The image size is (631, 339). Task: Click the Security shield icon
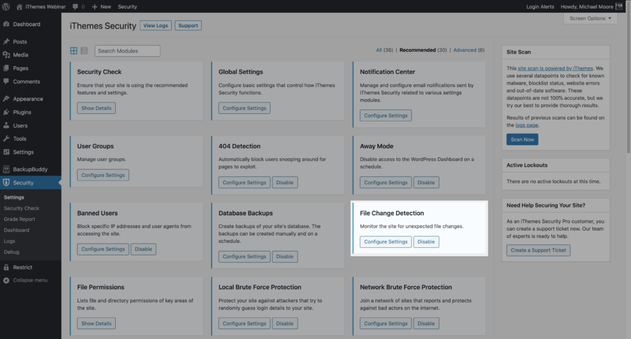[x=6, y=182]
